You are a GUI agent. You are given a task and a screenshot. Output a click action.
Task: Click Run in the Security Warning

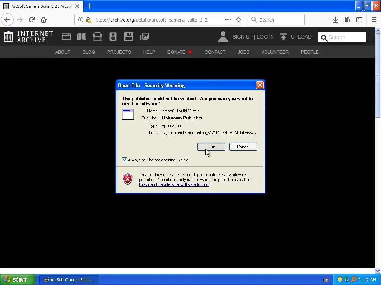tap(211, 147)
